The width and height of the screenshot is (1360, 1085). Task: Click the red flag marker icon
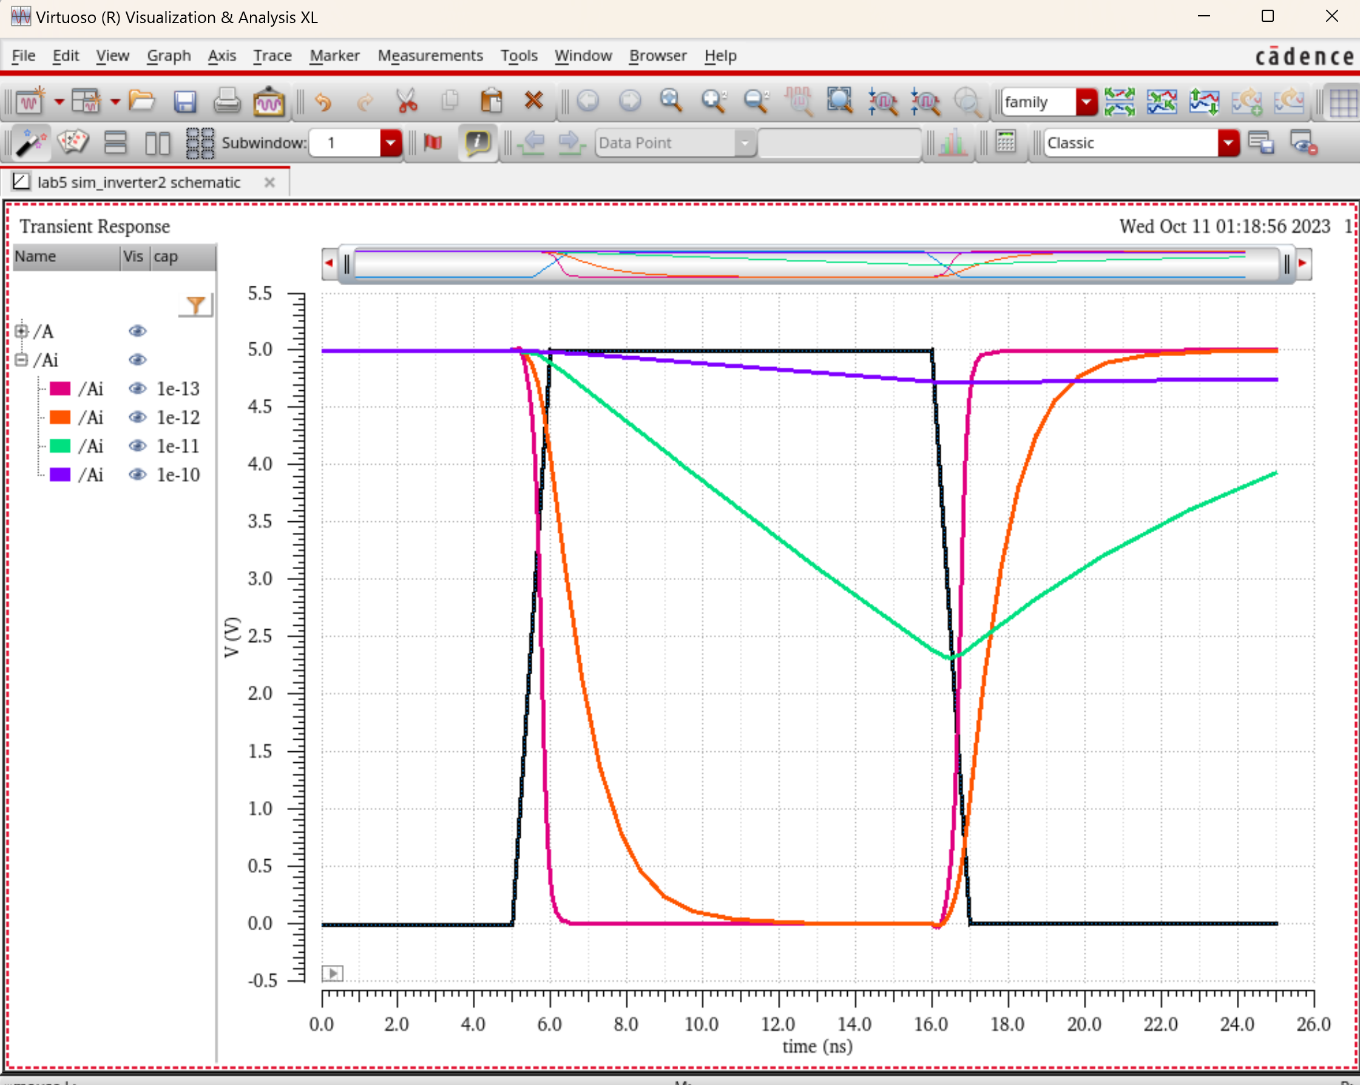coord(433,143)
